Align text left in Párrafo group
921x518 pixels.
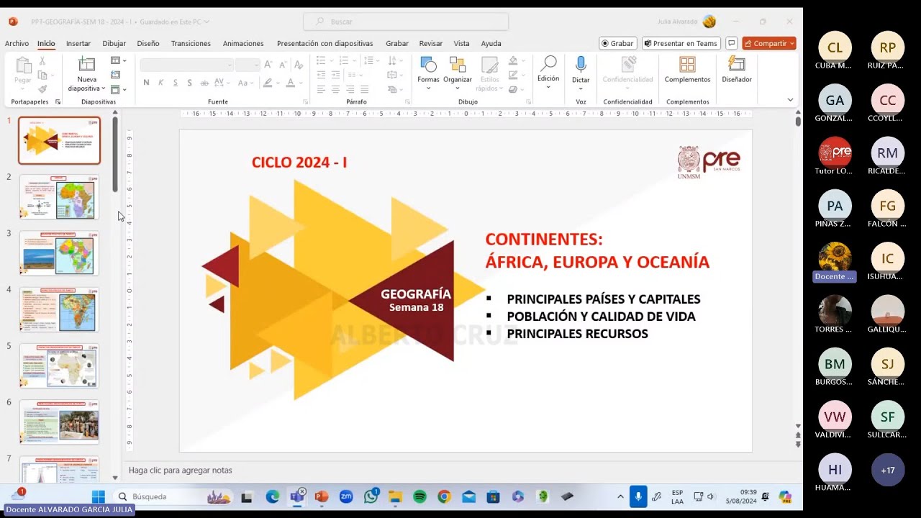point(321,89)
